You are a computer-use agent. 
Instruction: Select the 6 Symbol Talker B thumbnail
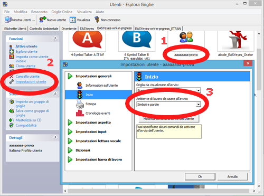click(137, 41)
